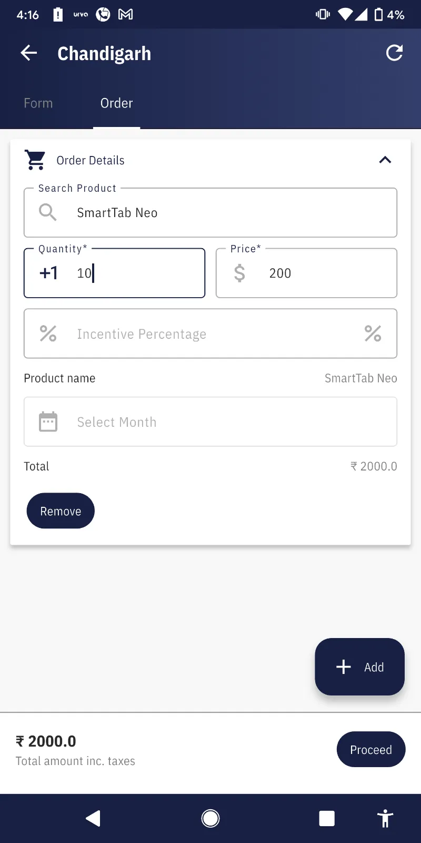Tap the back arrow beside Chandigarh
The image size is (421, 843).
pyautogui.click(x=29, y=53)
